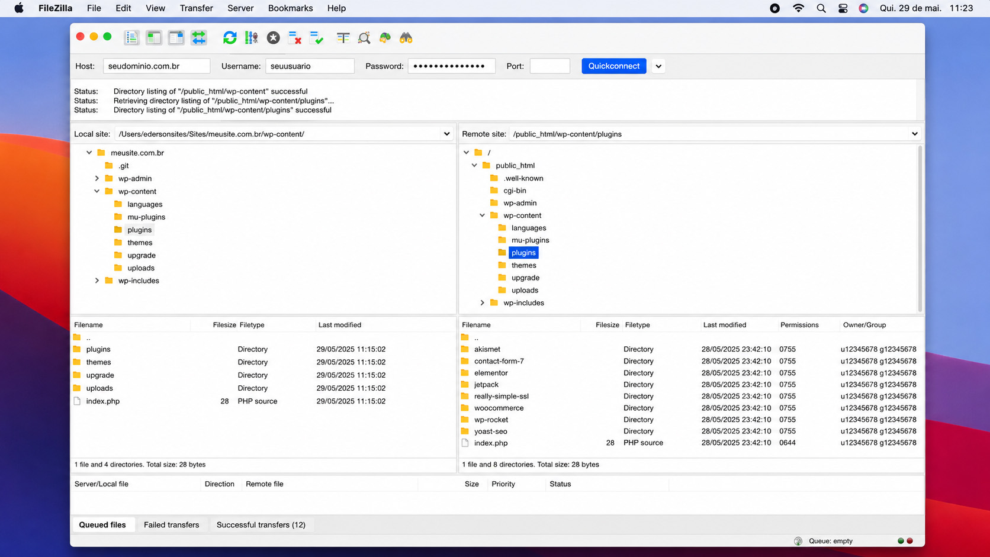
Task: Open macOS Control Center icon
Action: [x=843, y=8]
